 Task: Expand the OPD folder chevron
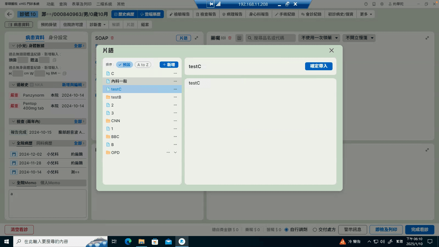pyautogui.click(x=175, y=152)
